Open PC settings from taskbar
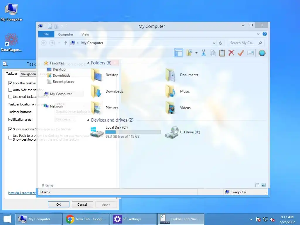Viewport: 300px width, 225px height. pos(133,219)
